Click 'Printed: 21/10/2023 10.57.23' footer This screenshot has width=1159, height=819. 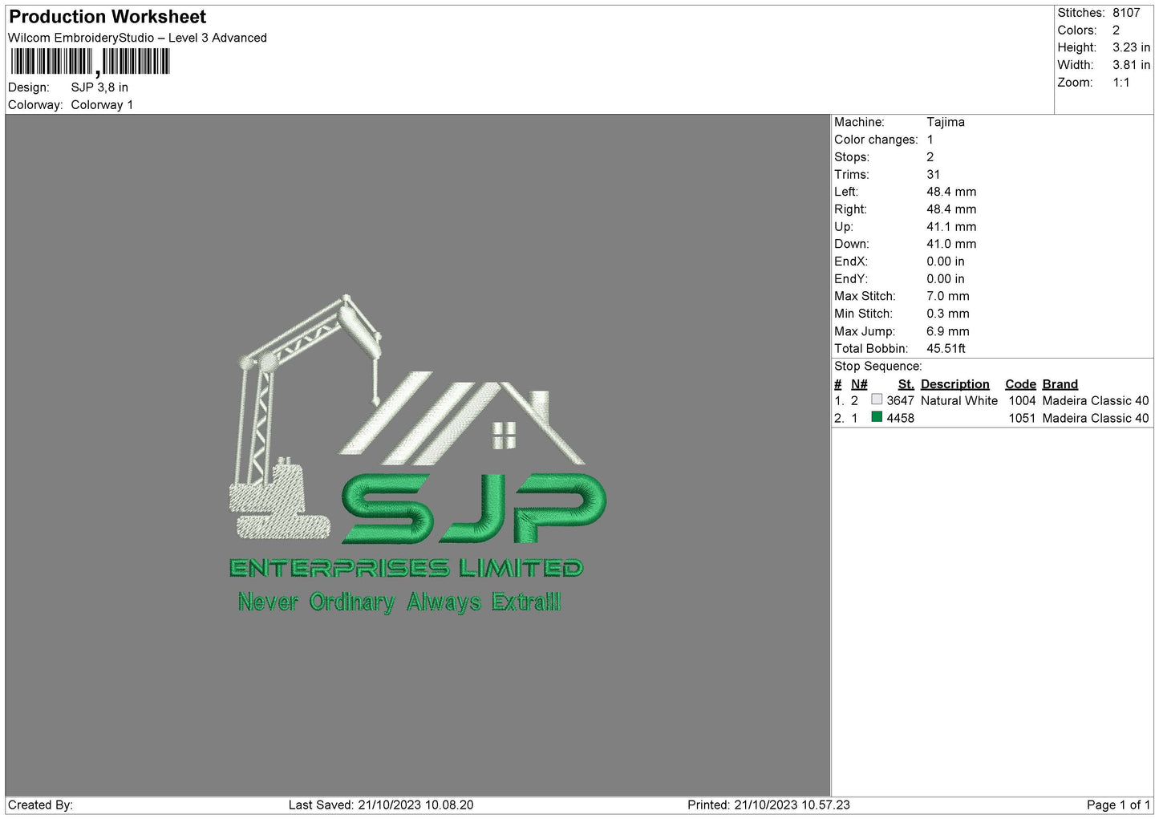click(x=768, y=805)
